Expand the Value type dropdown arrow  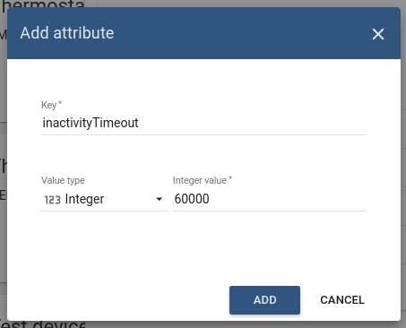tap(160, 199)
